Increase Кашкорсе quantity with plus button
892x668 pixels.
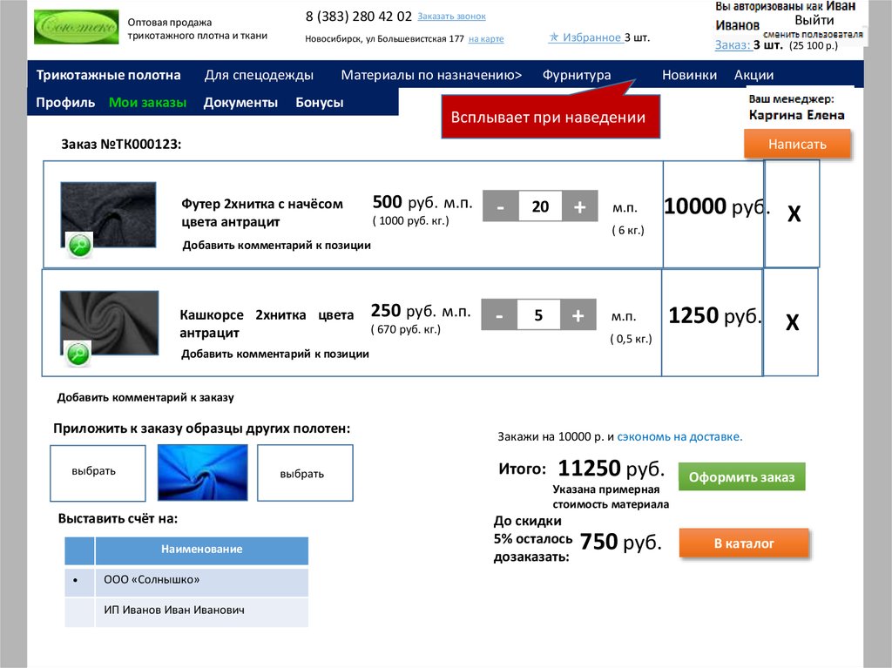tap(578, 314)
